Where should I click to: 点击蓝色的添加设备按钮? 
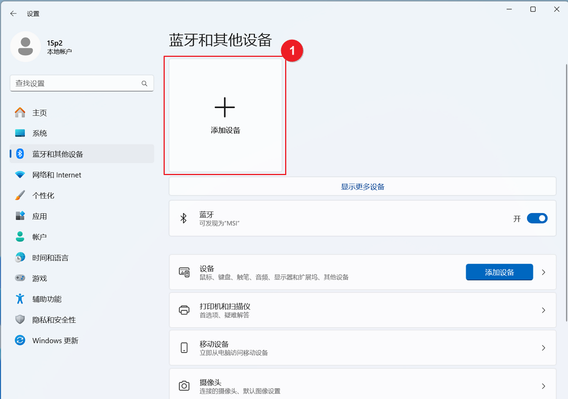pos(499,272)
